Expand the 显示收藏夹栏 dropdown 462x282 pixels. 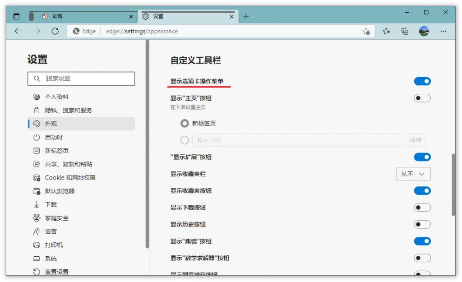click(x=413, y=174)
